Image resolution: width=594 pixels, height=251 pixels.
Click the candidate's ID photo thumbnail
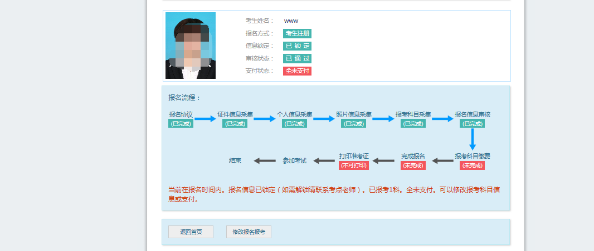tap(190, 46)
